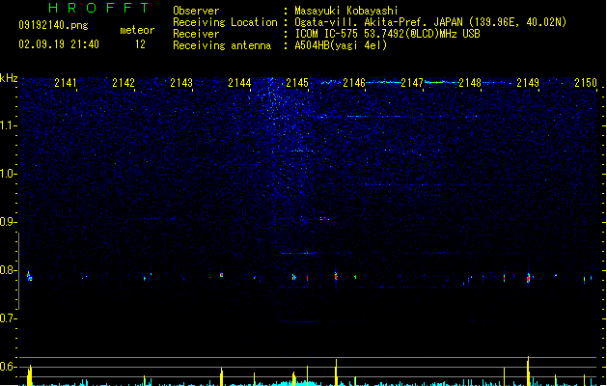Click the 2144 time axis marker

pos(239,83)
